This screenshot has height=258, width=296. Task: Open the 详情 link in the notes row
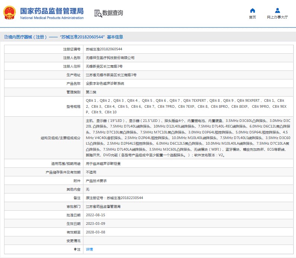[89, 249]
